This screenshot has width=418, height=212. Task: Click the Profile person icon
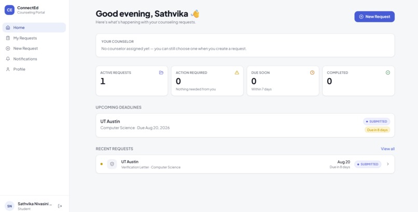(8, 69)
